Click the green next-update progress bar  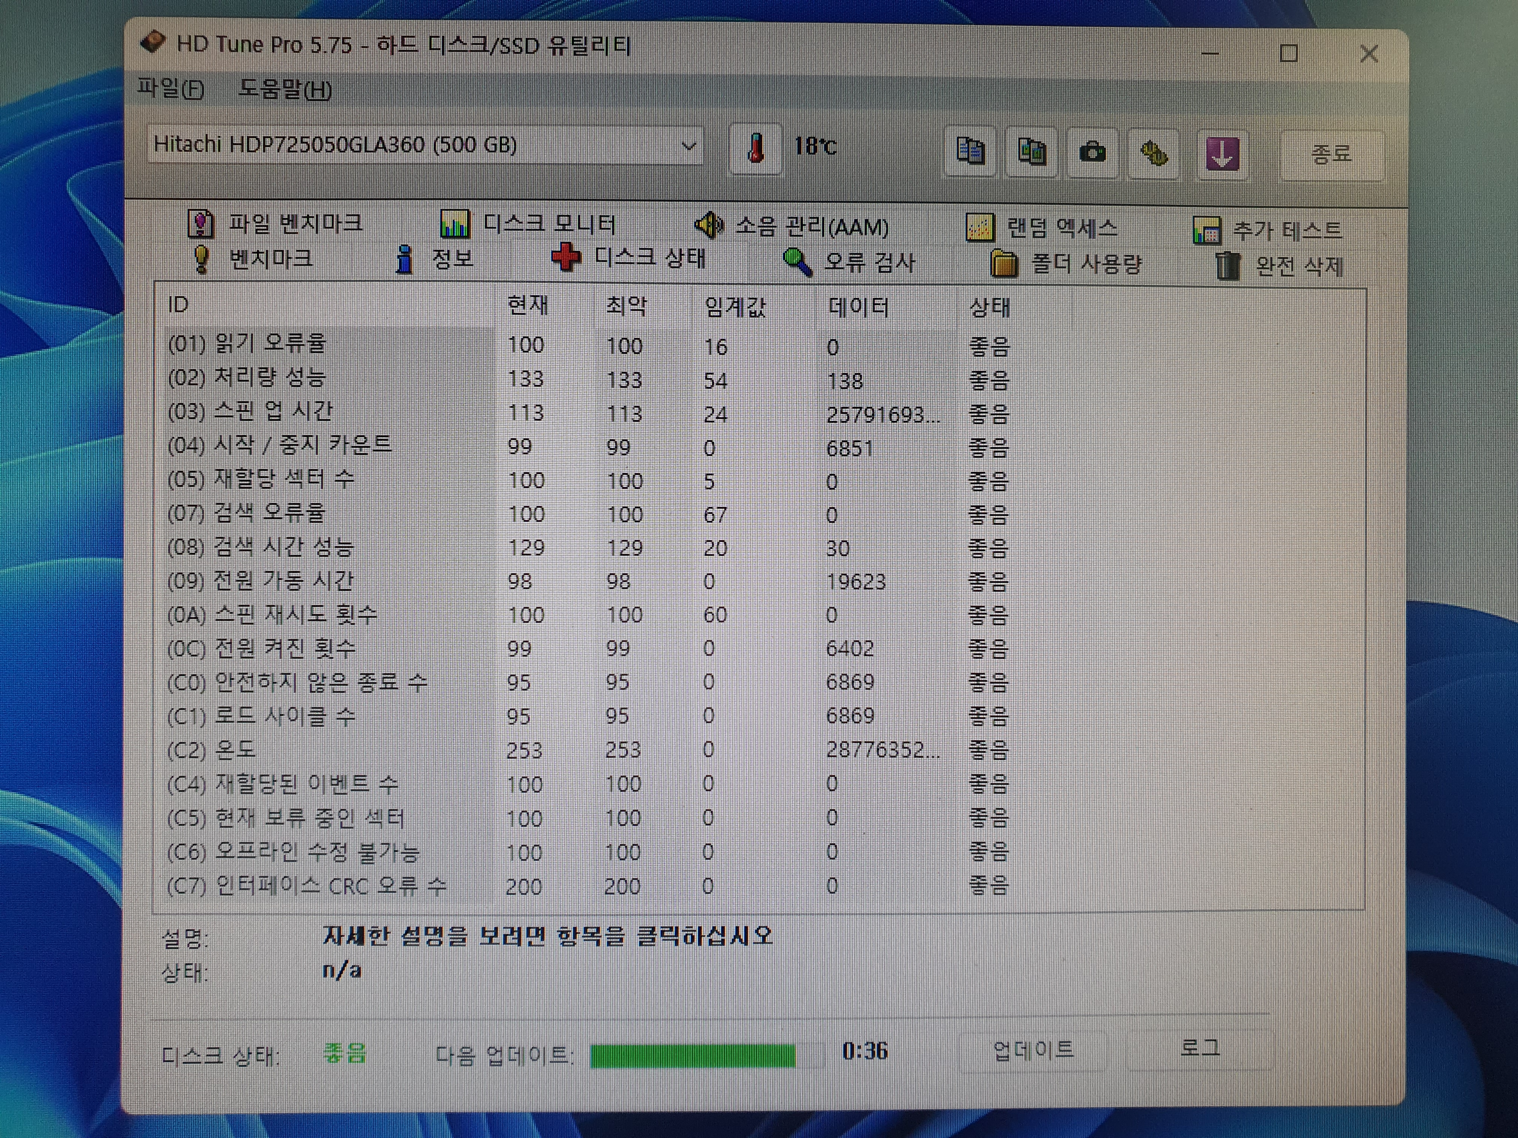pyautogui.click(x=707, y=1056)
